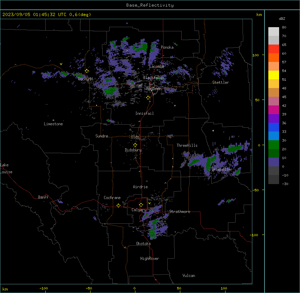Select the Sundre label

[102, 136]
